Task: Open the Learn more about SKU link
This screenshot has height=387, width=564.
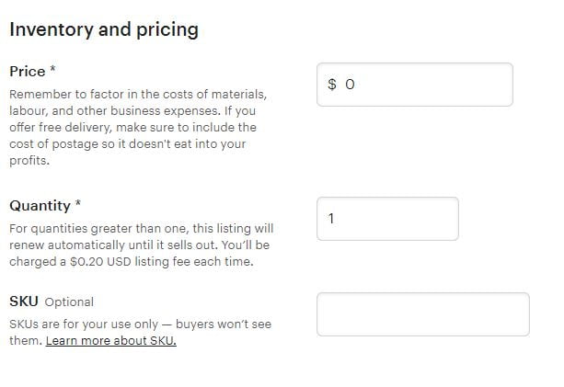Action: coord(110,341)
